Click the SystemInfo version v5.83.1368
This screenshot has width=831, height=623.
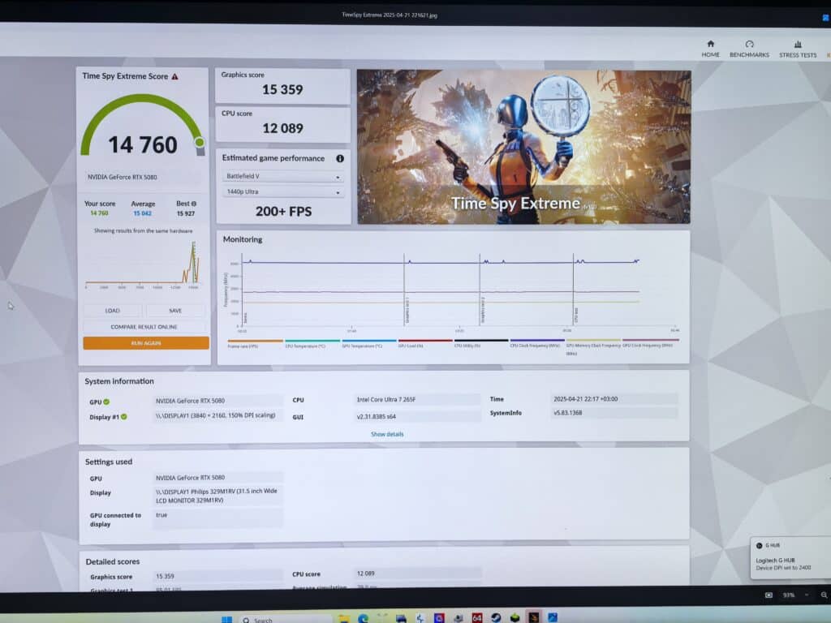(614, 413)
